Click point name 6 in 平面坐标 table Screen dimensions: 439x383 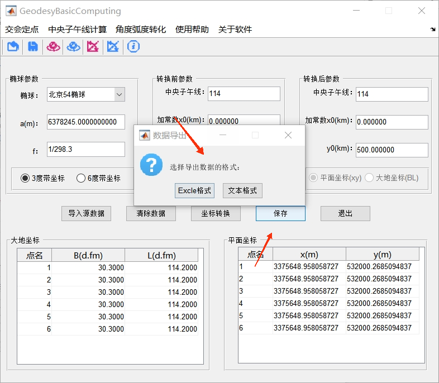[256, 328]
